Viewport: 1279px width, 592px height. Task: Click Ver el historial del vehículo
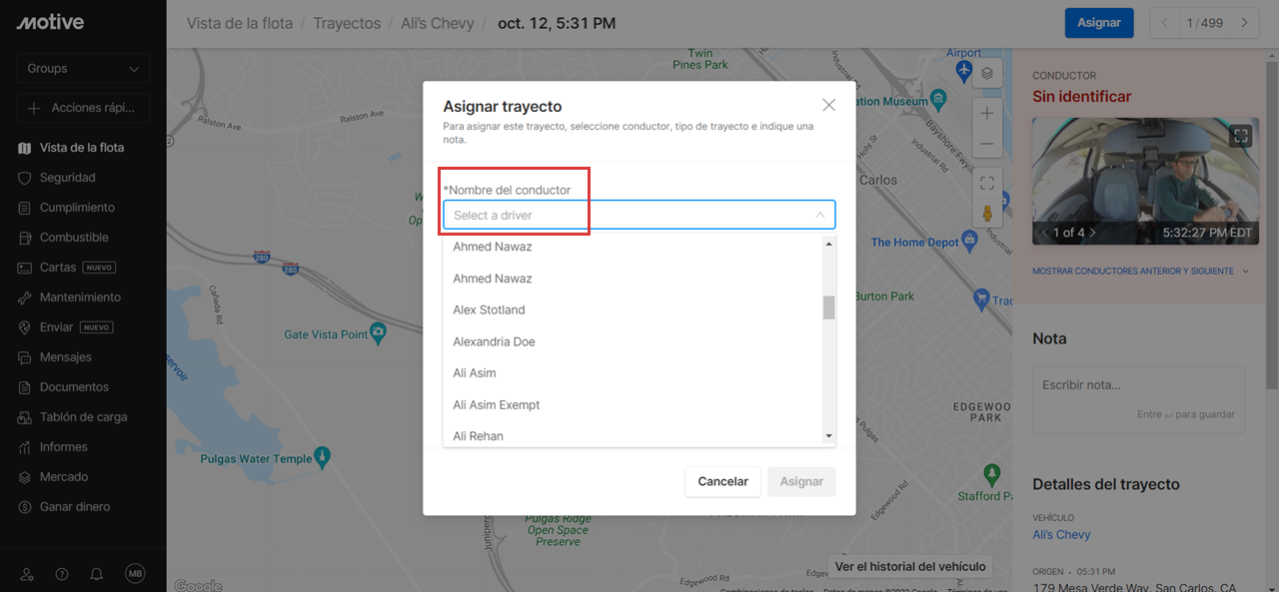(910, 566)
